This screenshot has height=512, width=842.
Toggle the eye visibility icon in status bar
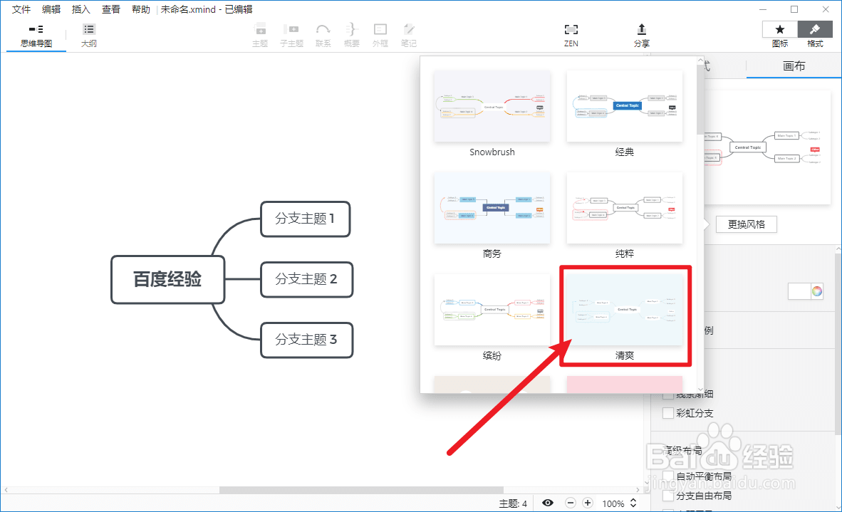pos(548,503)
